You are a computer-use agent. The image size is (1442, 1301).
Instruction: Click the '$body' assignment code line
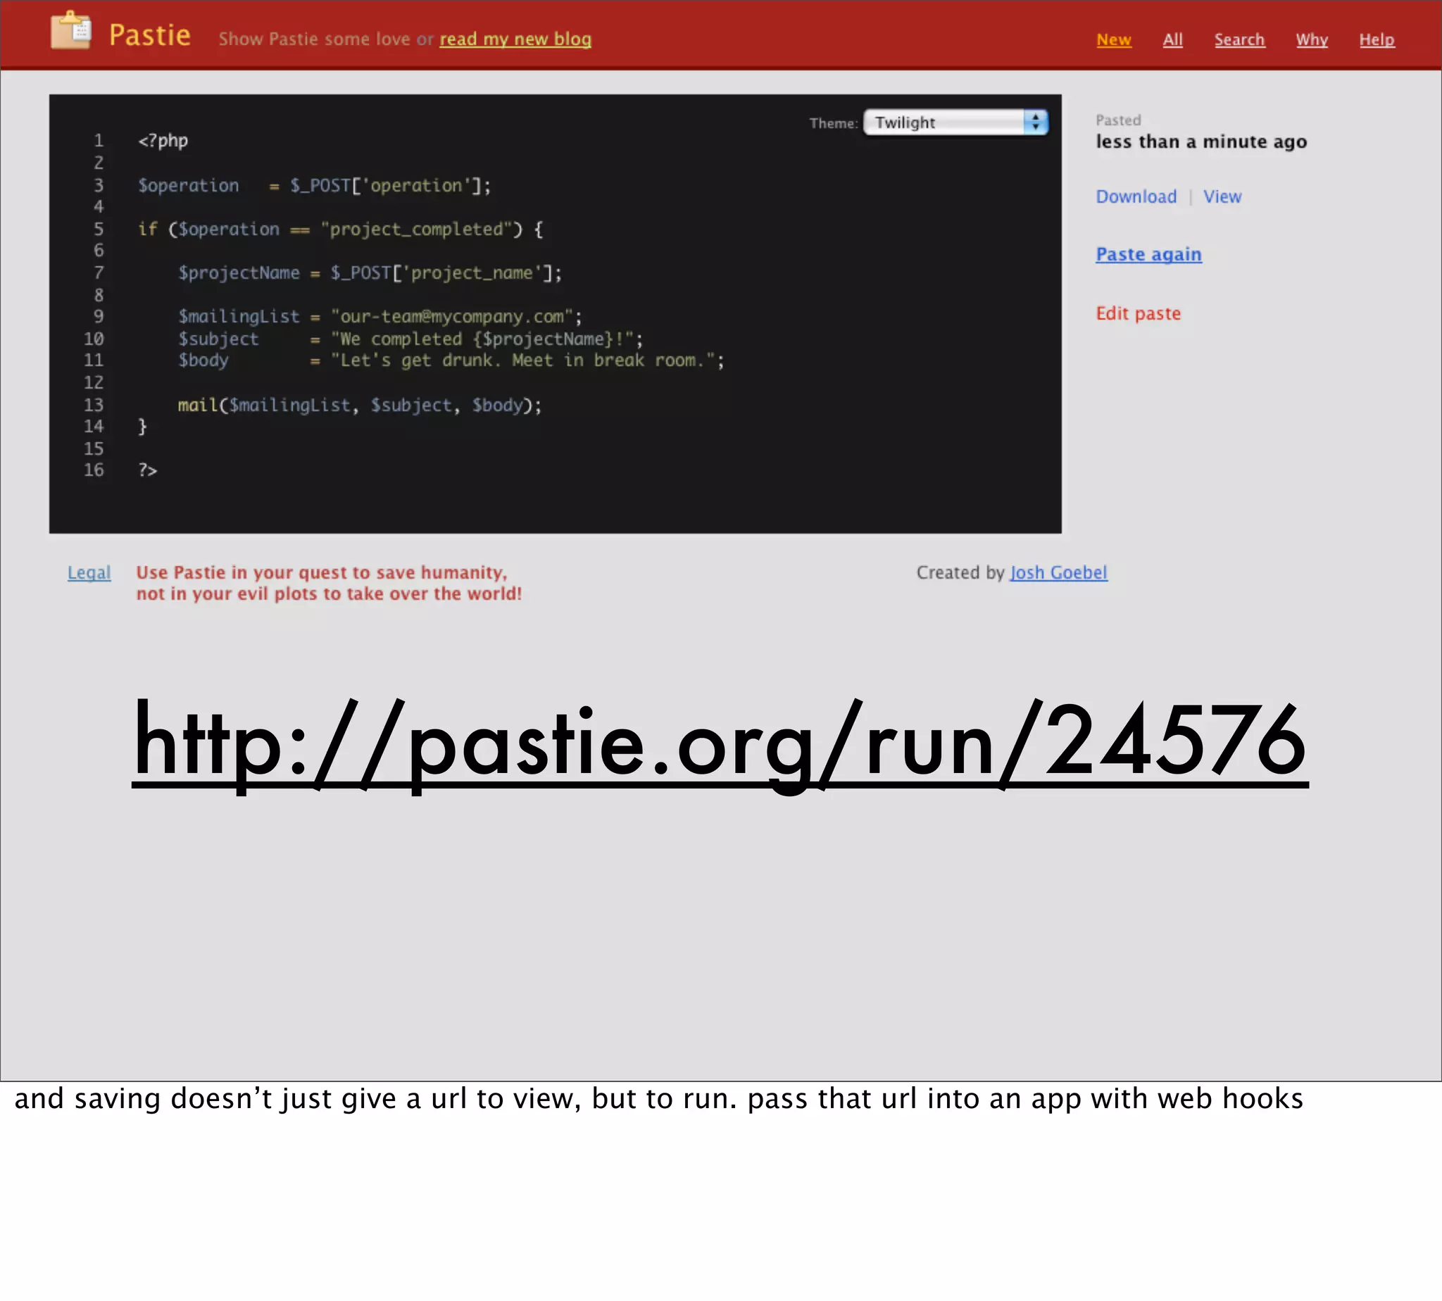click(451, 360)
